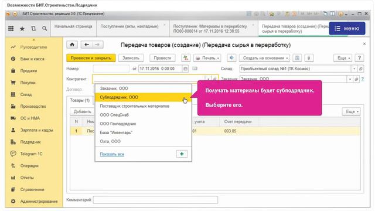
Task: Navigate forward with right arrow
Action: [97, 45]
